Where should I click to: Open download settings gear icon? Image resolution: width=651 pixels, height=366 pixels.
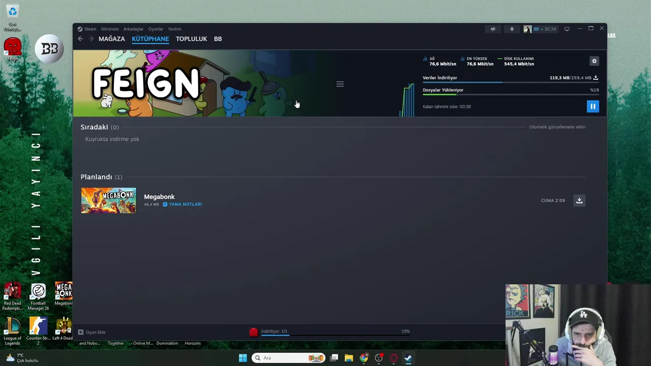click(x=594, y=61)
